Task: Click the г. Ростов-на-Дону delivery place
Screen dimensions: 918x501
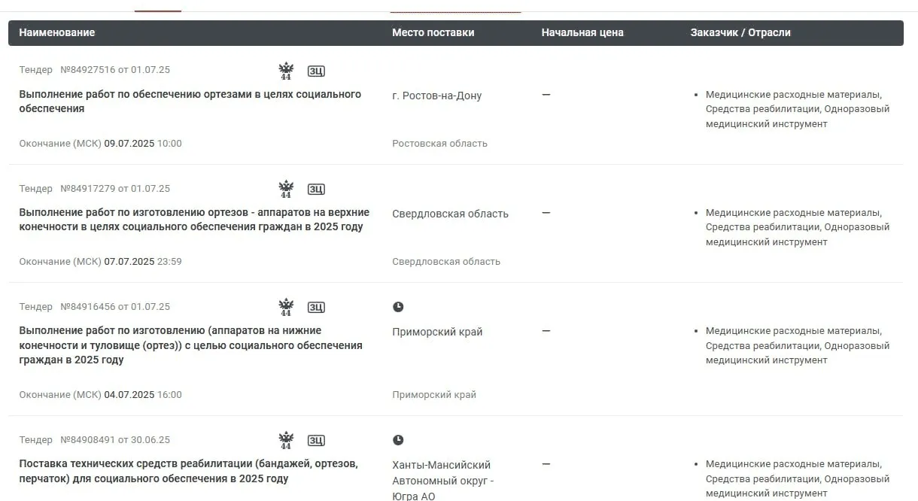Action: click(x=437, y=96)
